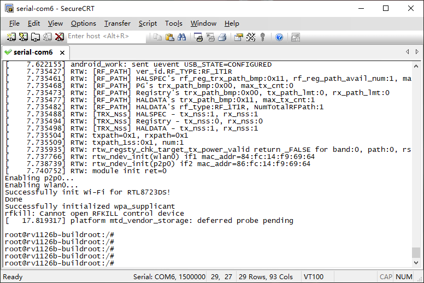Click the terminal vertical scrollbar thumb
424x283 pixels.
416,252
